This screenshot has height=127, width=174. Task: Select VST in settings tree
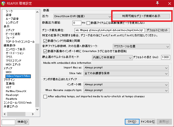pyautogui.click(x=8, y=87)
